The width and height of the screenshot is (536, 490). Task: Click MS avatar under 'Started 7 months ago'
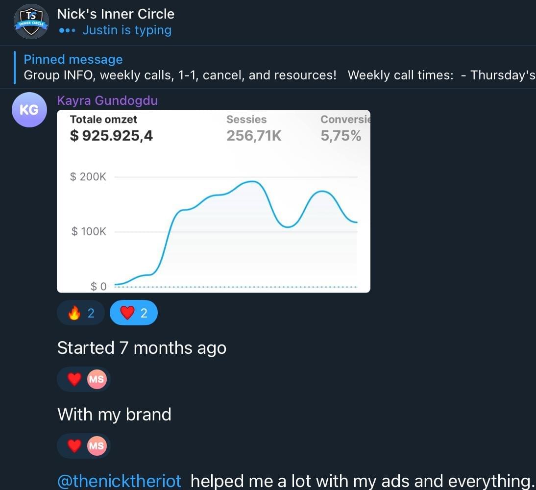97,379
